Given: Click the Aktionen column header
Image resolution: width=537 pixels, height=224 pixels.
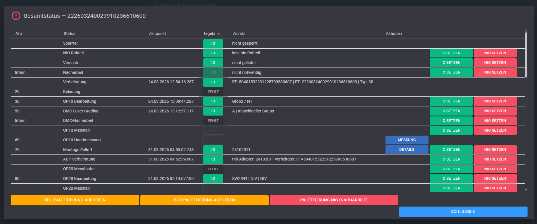Looking at the screenshot, I should (394, 33).
